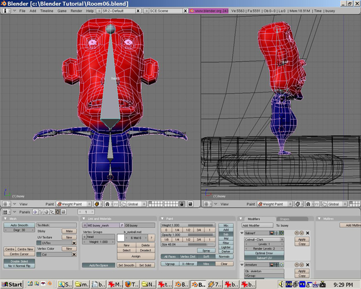Select the Mix paint blend mode
Image resolution: width=361 pixels, height=289 pixels.
[x=226, y=225]
